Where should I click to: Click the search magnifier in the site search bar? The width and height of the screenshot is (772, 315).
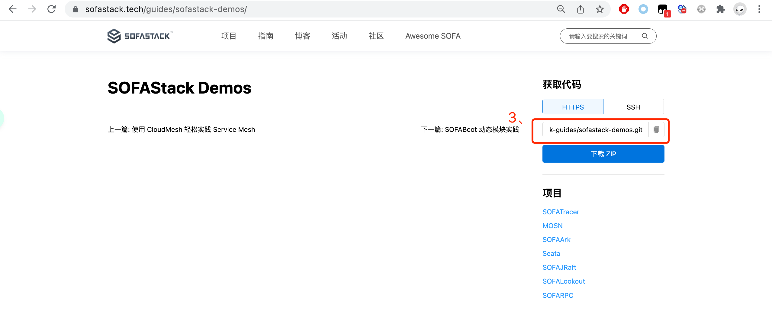[645, 36]
